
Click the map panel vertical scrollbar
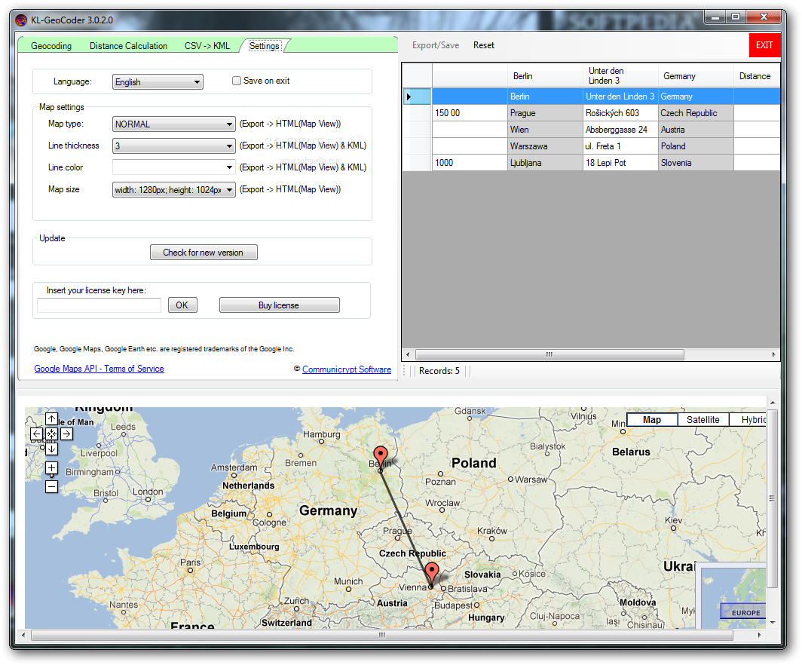tap(773, 498)
